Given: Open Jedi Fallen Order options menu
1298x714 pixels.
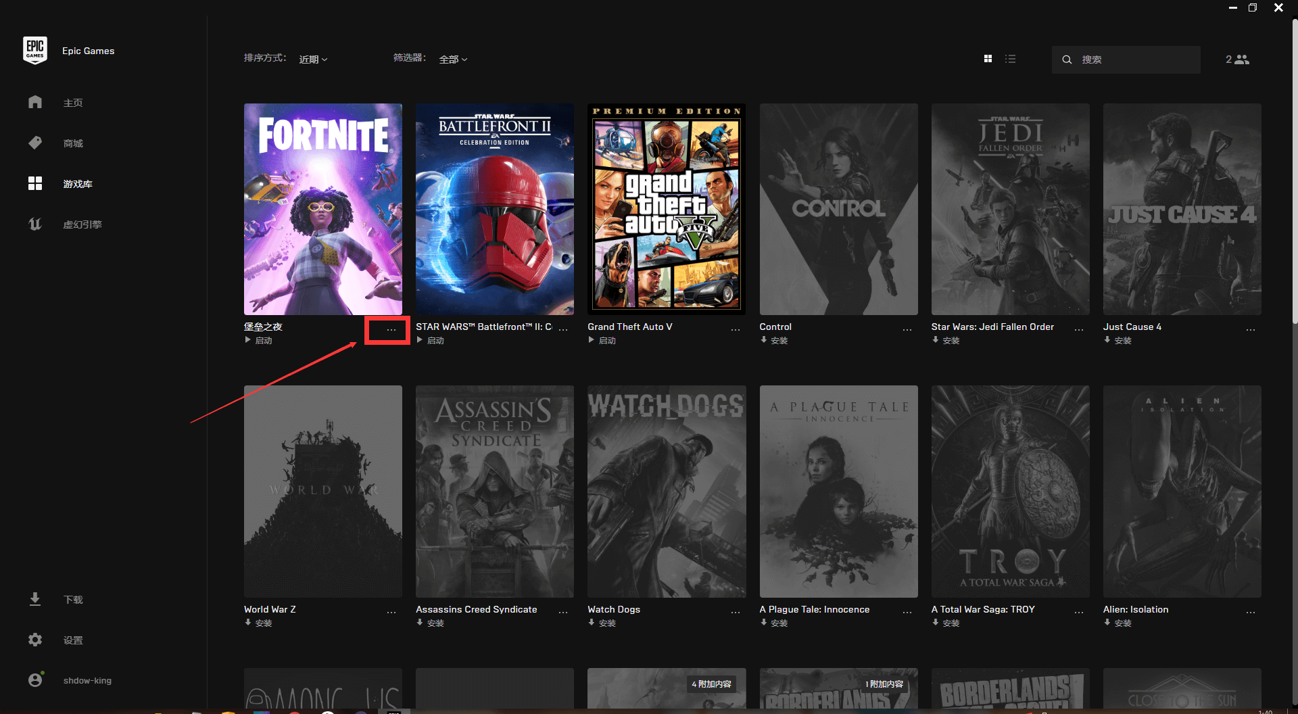Looking at the screenshot, I should point(1079,329).
